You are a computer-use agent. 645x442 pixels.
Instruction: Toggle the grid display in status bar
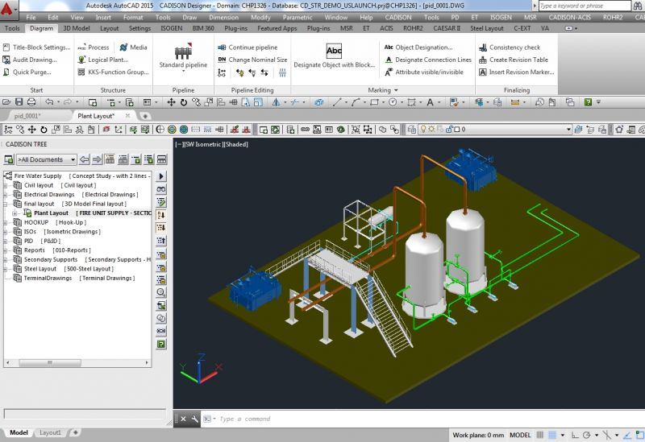552,435
